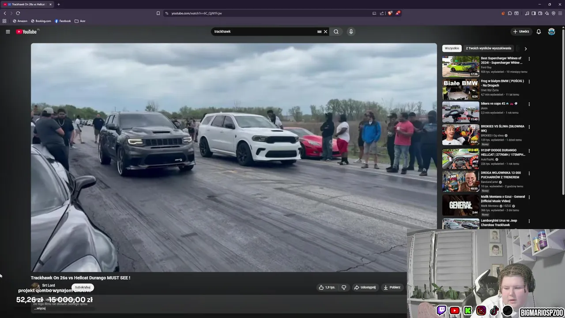Image resolution: width=565 pixels, height=318 pixels.
Task: Open options for Lamborghini Urus vs Jeep video
Action: pyautogui.click(x=529, y=221)
